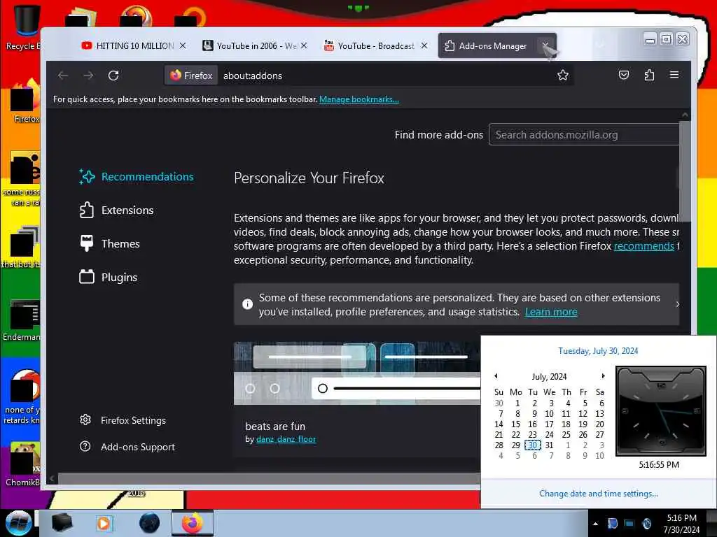Click the Recommendations sparkle icon in sidebar
717x537 pixels.
click(x=87, y=177)
